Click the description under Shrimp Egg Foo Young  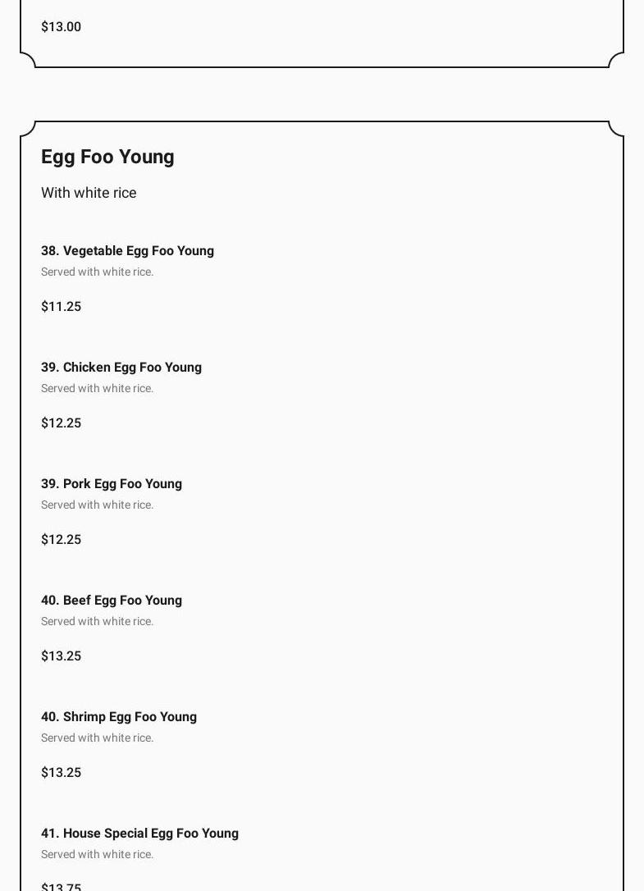(x=98, y=738)
